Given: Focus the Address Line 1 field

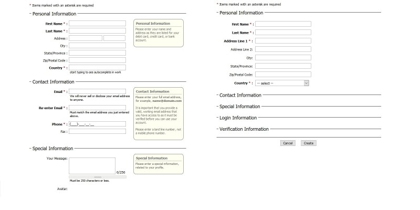Looking at the screenshot, I should (282, 40).
